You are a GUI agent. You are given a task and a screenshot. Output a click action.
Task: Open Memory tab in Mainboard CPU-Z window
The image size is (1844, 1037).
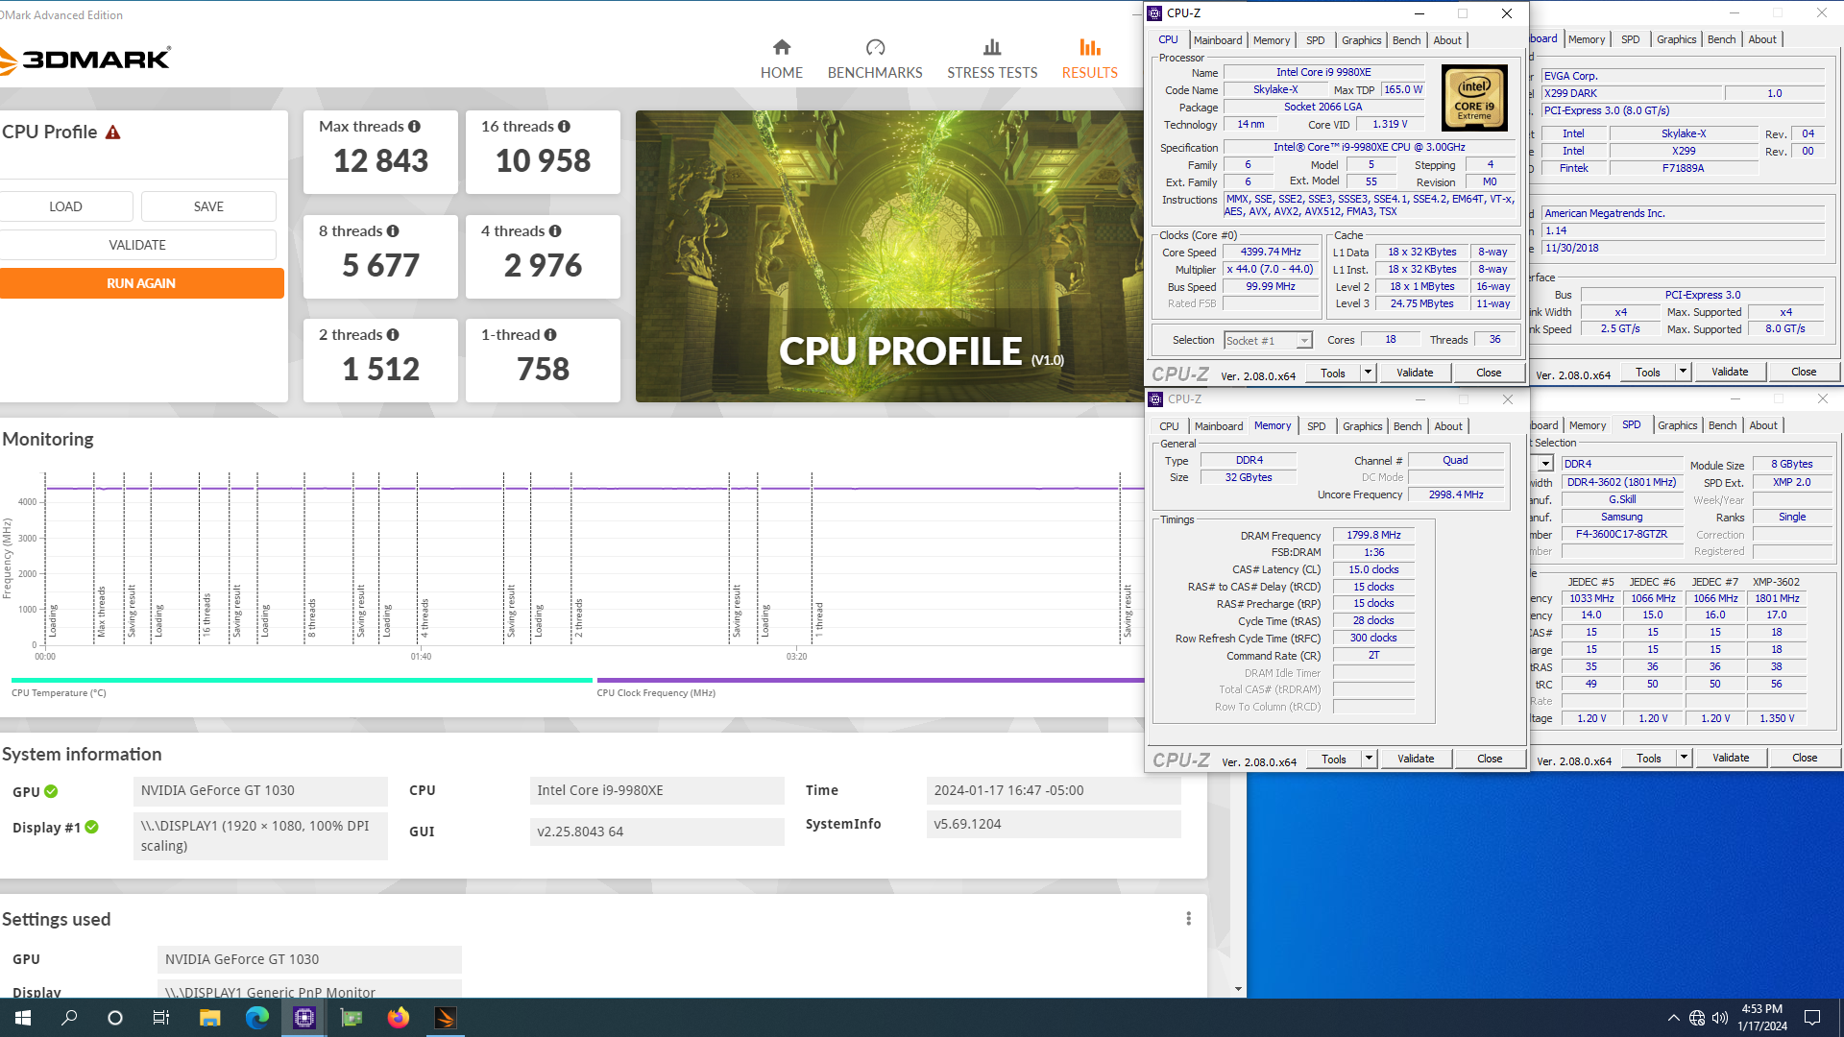point(1586,39)
